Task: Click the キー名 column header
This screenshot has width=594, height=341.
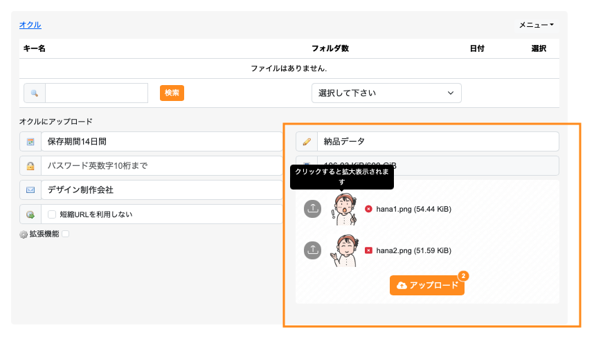Action: click(x=35, y=48)
